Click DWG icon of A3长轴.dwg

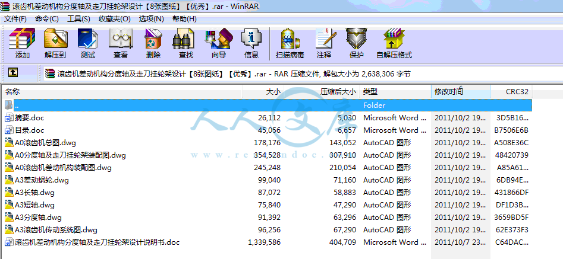click(x=9, y=193)
